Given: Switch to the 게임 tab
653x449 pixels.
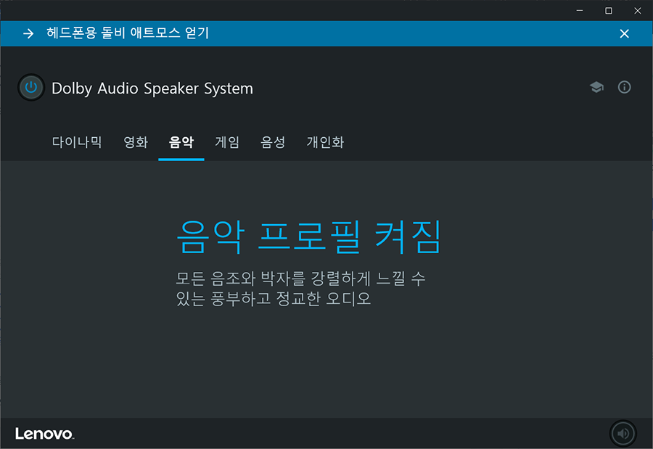Looking at the screenshot, I should 227,142.
